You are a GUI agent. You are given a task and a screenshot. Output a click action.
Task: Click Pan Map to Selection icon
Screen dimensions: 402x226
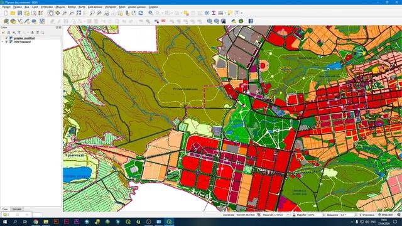(x=58, y=13)
